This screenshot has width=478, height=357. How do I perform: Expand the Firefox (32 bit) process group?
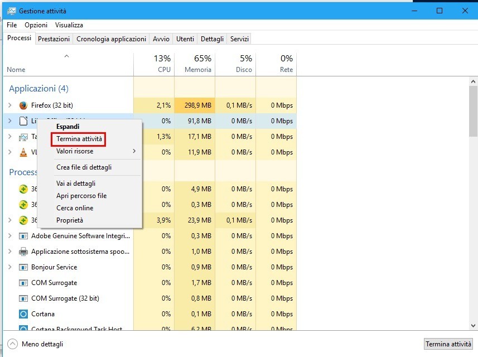[10, 105]
